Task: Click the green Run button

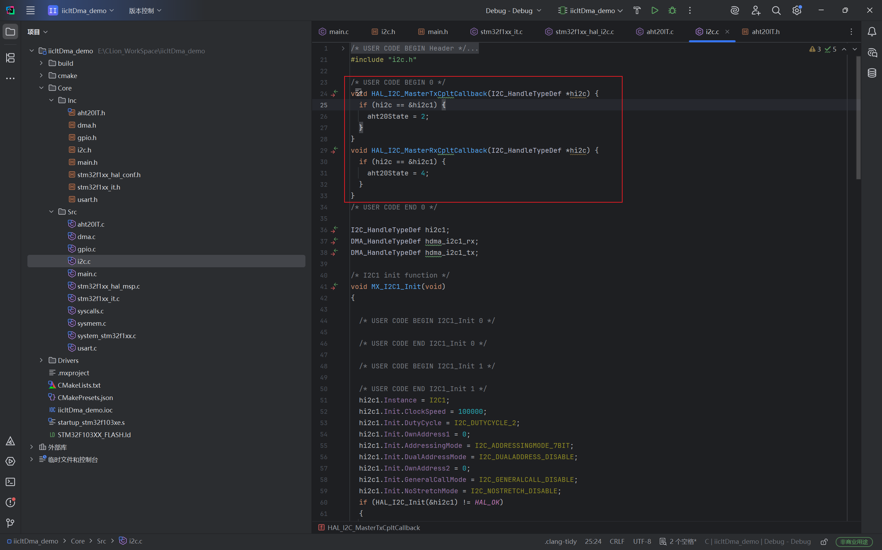Action: point(655,11)
